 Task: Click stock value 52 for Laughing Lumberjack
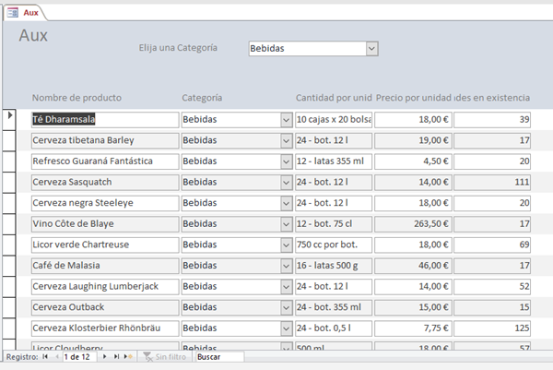492,286
